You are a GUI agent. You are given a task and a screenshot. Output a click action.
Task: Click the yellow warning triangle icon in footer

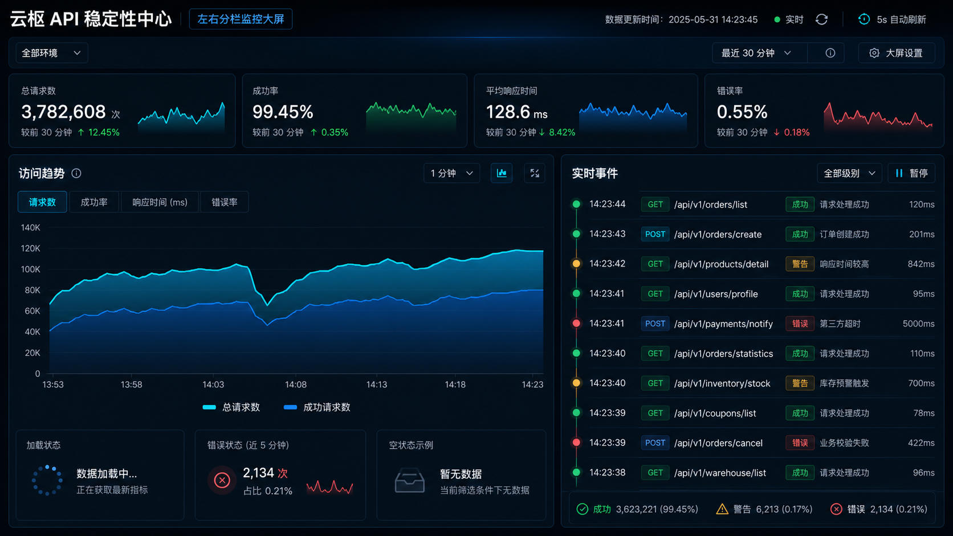click(x=722, y=509)
